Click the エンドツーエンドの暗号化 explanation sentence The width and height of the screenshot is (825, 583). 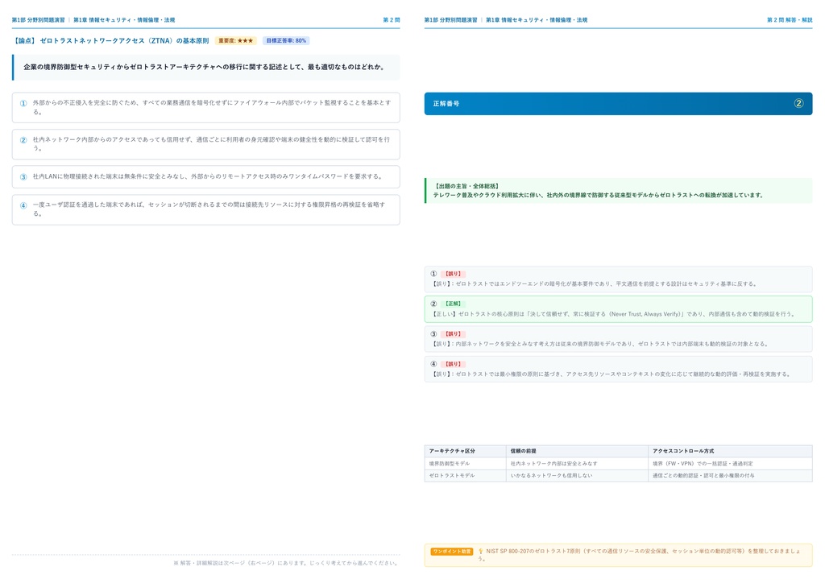coord(595,284)
